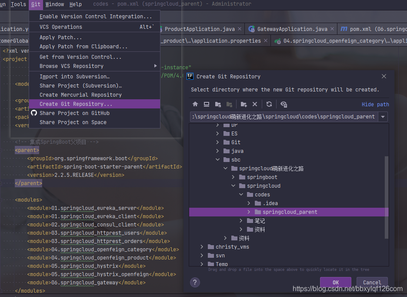Choose Apply Patch from Clipboard
The width and height of the screenshot is (407, 297).
pos(94,46)
